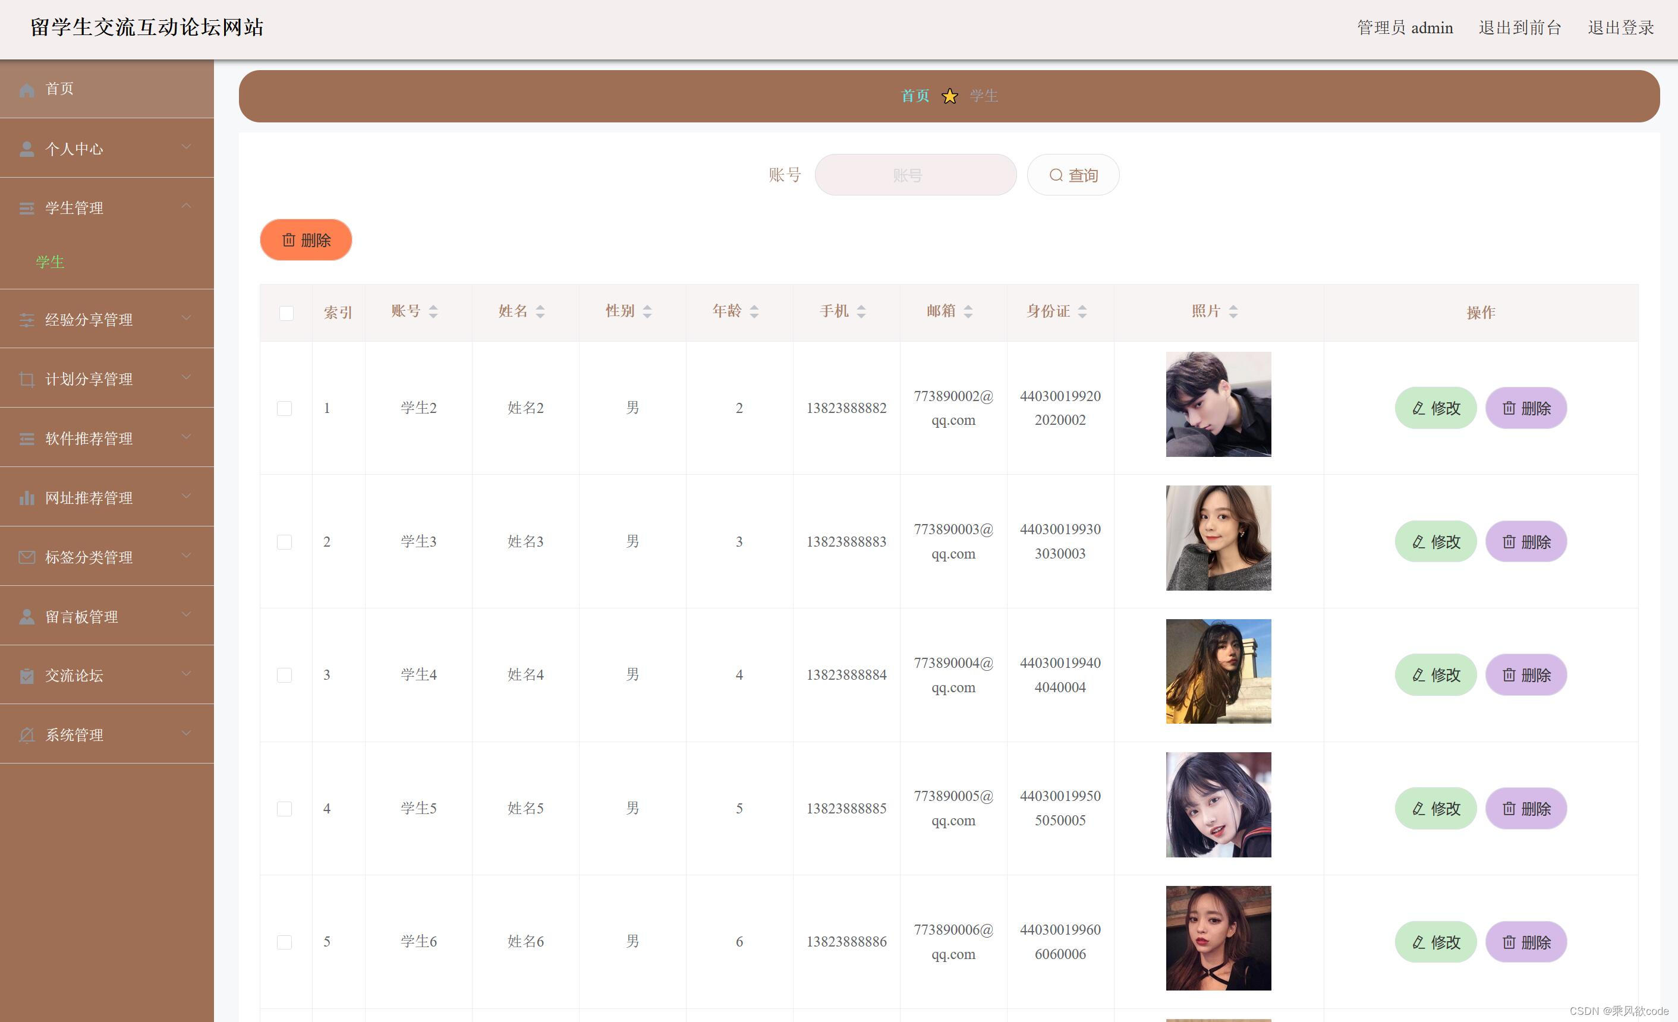Click the person icon next to 个人中心

coord(27,149)
